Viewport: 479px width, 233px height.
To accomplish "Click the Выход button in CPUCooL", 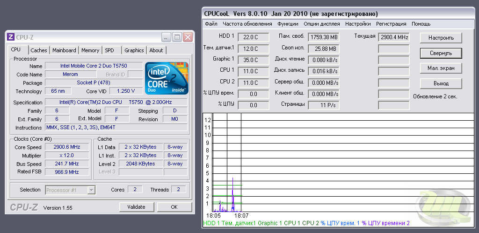I will click(x=441, y=83).
